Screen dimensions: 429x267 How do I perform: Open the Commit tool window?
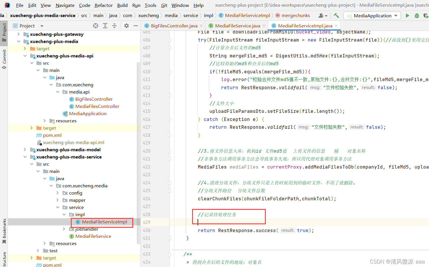4,59
